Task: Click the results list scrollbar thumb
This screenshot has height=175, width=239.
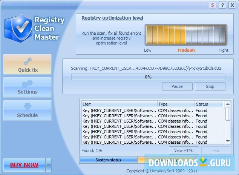Action: click(x=228, y=114)
